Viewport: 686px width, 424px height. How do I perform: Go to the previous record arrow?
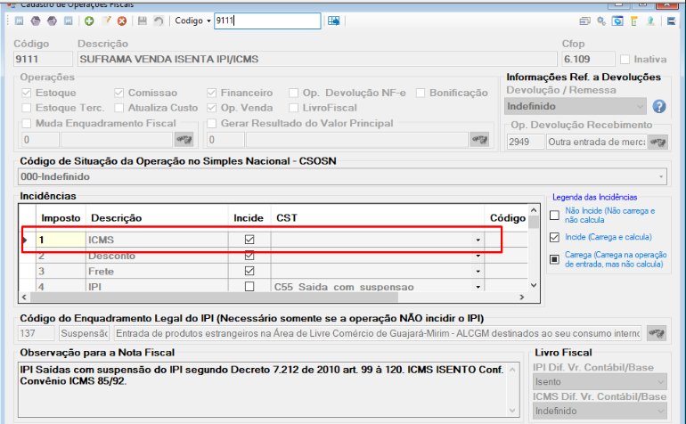pyautogui.click(x=36, y=20)
